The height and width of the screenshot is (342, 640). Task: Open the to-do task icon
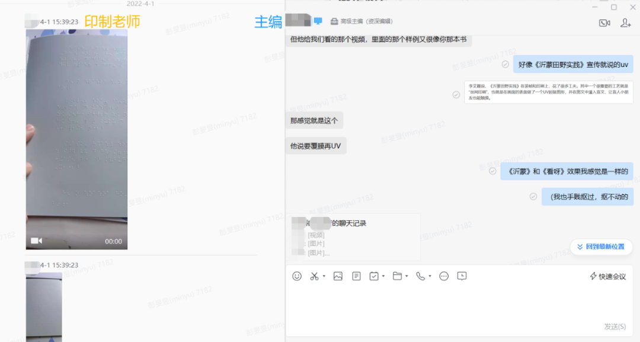pos(375,276)
